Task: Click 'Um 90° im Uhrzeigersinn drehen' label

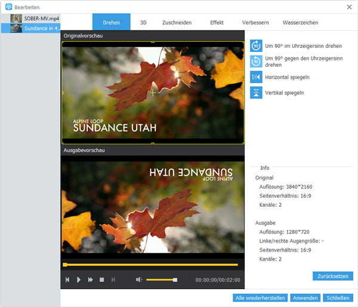Action: pos(304,46)
